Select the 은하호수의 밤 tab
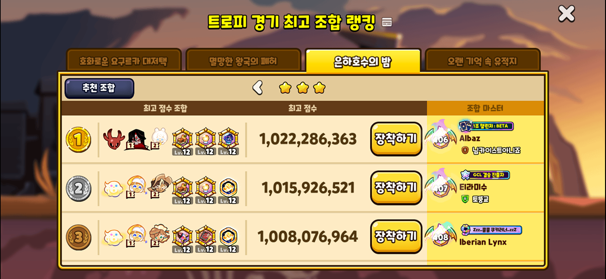The image size is (606, 279). click(x=363, y=61)
